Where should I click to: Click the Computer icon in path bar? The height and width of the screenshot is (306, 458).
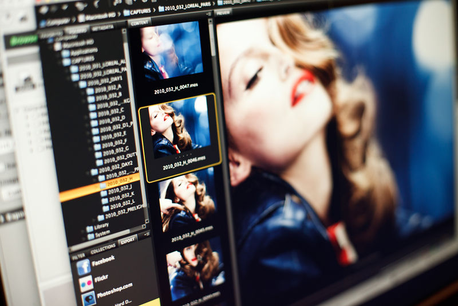43,23
